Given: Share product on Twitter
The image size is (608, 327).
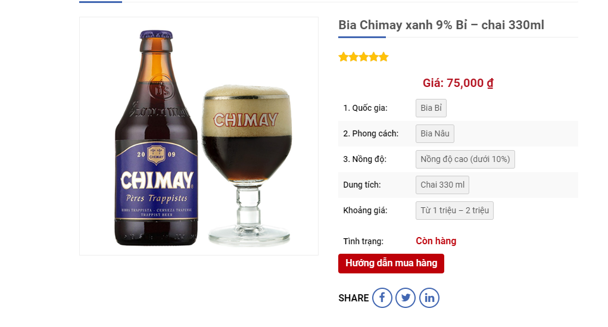Looking at the screenshot, I should pyautogui.click(x=406, y=298).
